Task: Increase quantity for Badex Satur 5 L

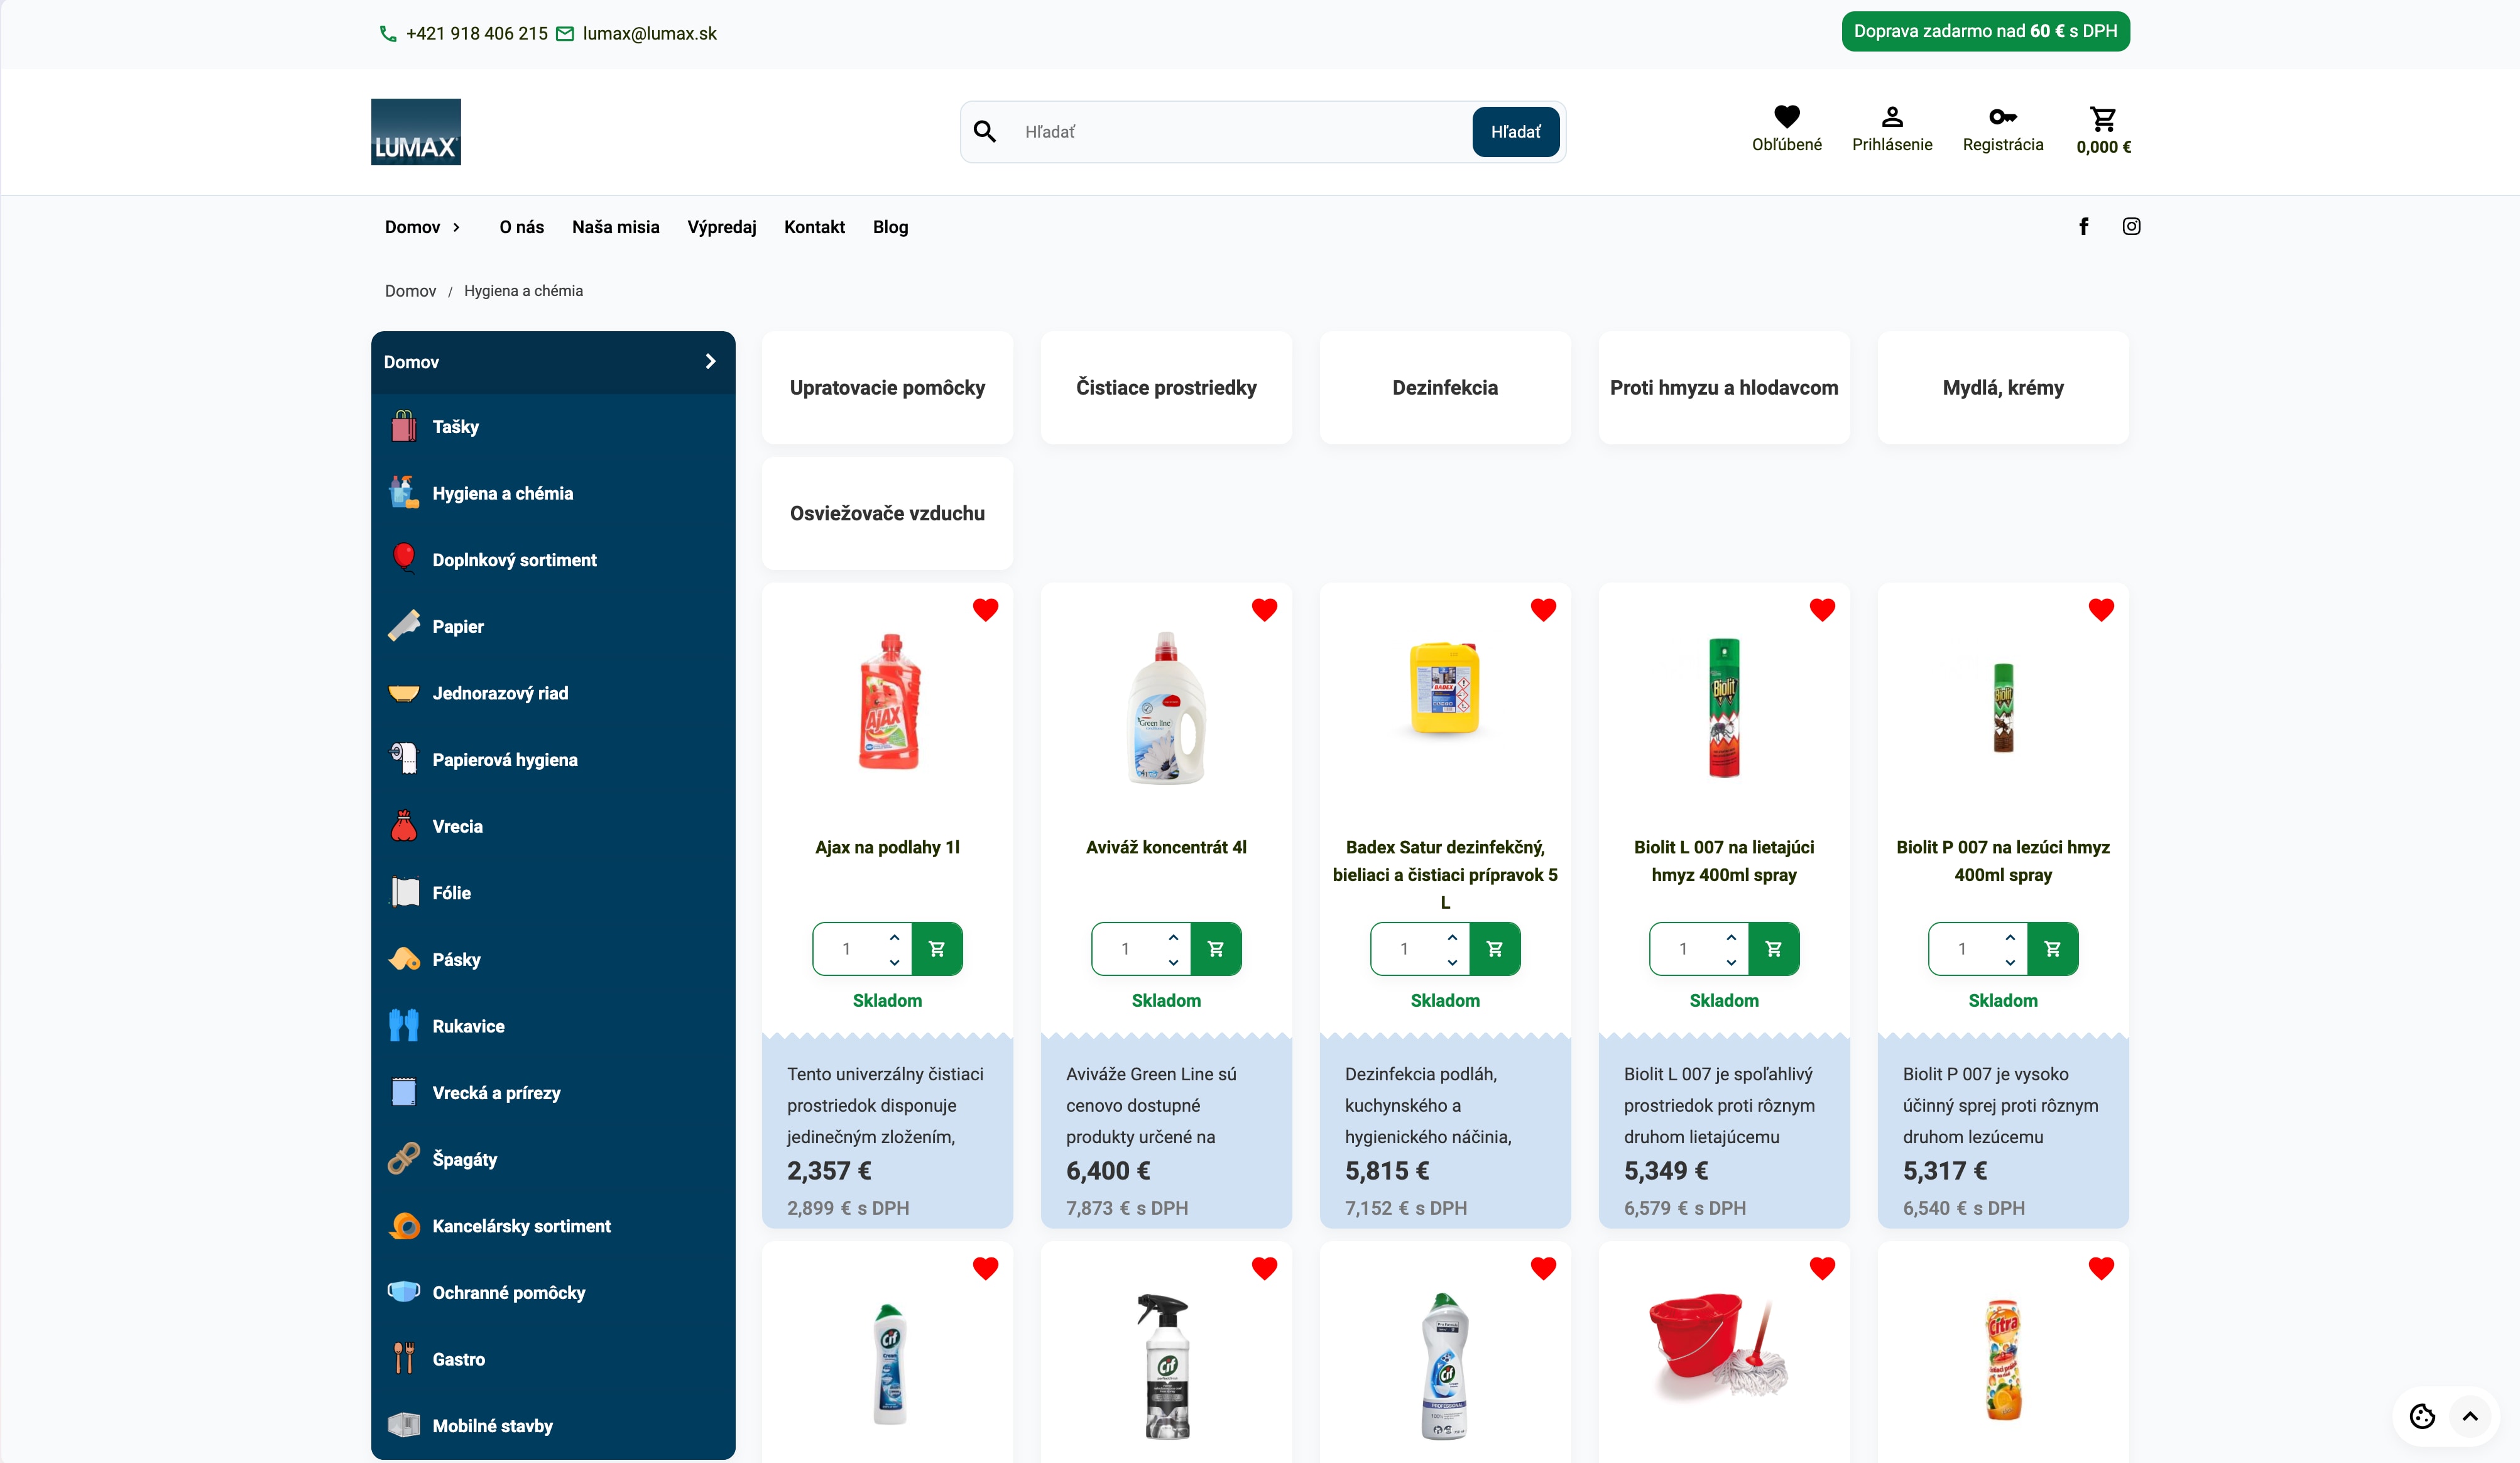Action: (x=1452, y=938)
